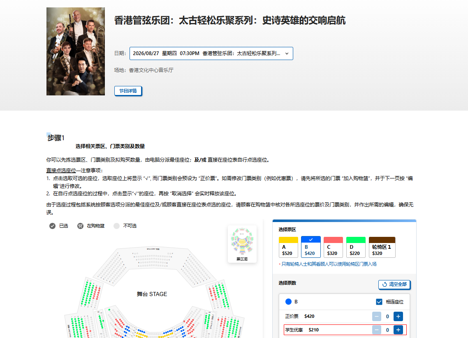Select price zone D $220
The height and width of the screenshot is (338, 468).
(356, 247)
